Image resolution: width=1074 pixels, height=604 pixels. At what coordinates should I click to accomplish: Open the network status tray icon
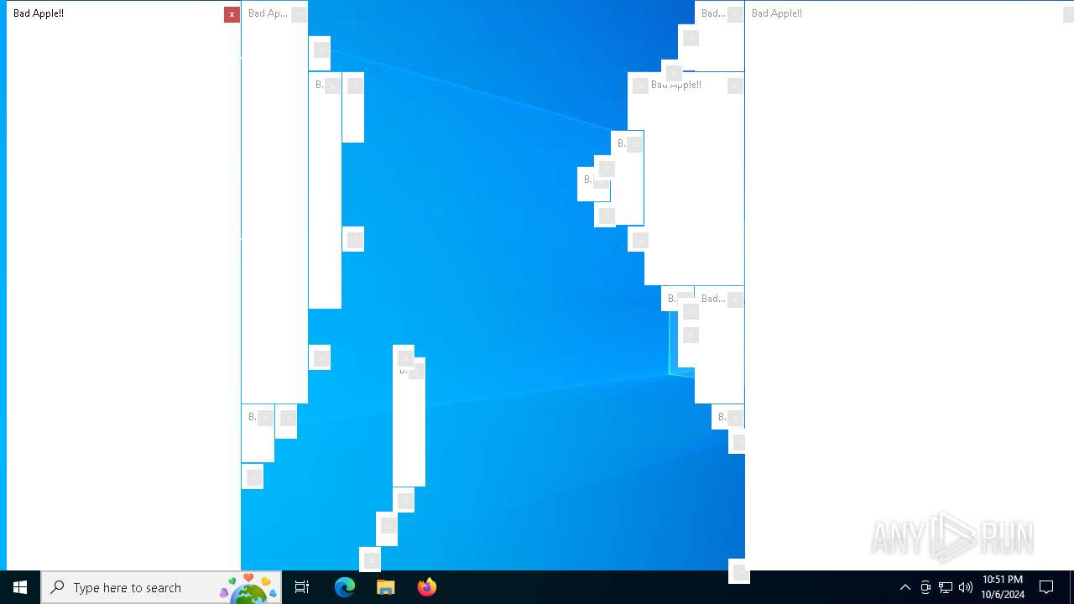[x=946, y=587]
